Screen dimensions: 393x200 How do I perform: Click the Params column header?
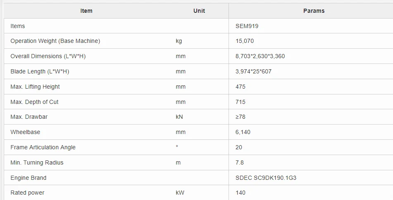(x=314, y=11)
